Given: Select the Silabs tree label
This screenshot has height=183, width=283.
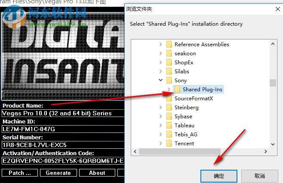Looking at the screenshot, I should point(182,72).
